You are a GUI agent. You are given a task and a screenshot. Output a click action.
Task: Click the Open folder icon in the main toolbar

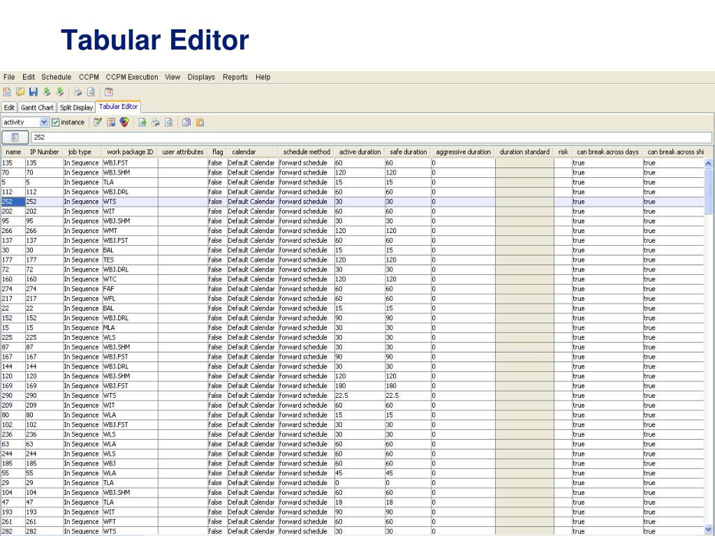click(20, 92)
